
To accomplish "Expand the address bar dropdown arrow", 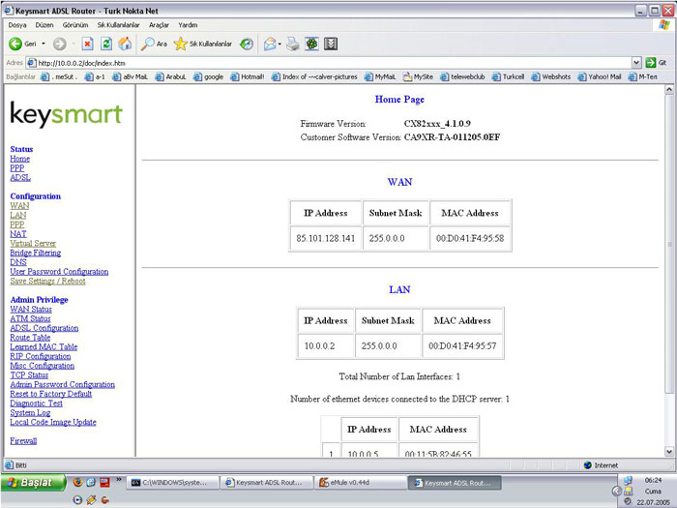I will point(636,63).
